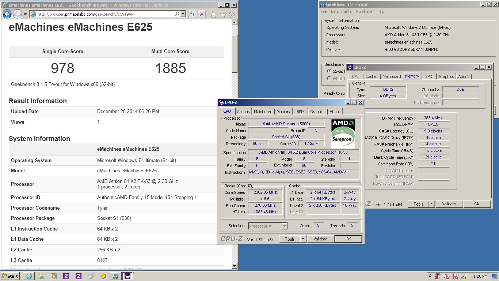This screenshot has width=499, height=281.
Task: Stop page loading with red X in IE
Action: [201, 14]
